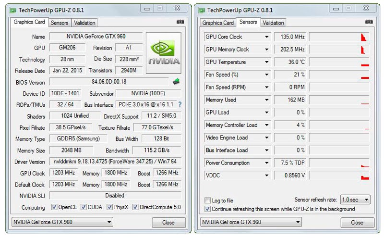Screen dimensions: 384x238
Task: Click the GM206 GPU field
Action: tap(67, 48)
